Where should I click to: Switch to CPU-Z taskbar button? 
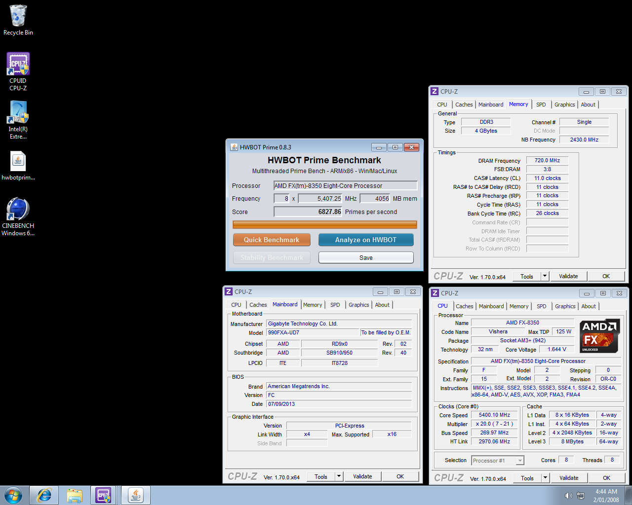(104, 495)
